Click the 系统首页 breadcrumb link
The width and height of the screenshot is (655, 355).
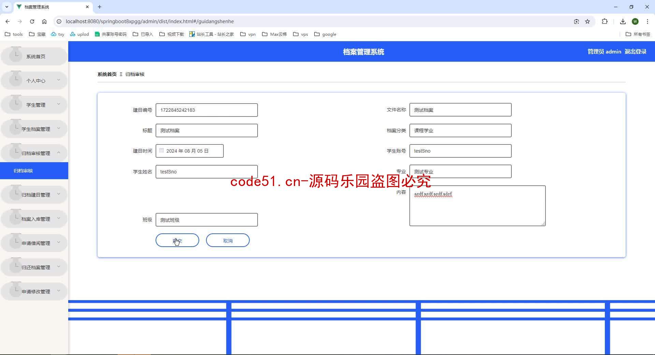click(107, 74)
